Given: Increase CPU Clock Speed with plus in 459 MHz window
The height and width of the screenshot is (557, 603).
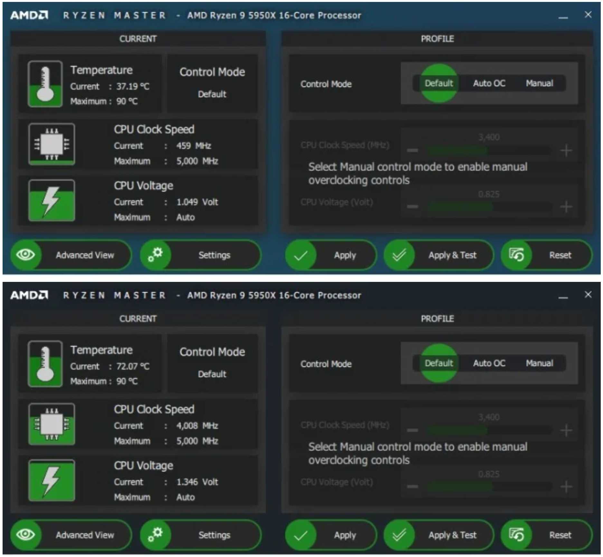Looking at the screenshot, I should click(566, 150).
